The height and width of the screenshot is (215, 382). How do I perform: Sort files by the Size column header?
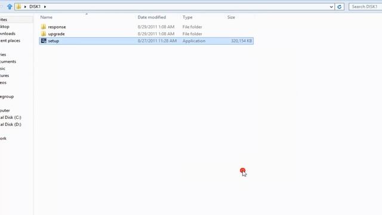pos(231,17)
